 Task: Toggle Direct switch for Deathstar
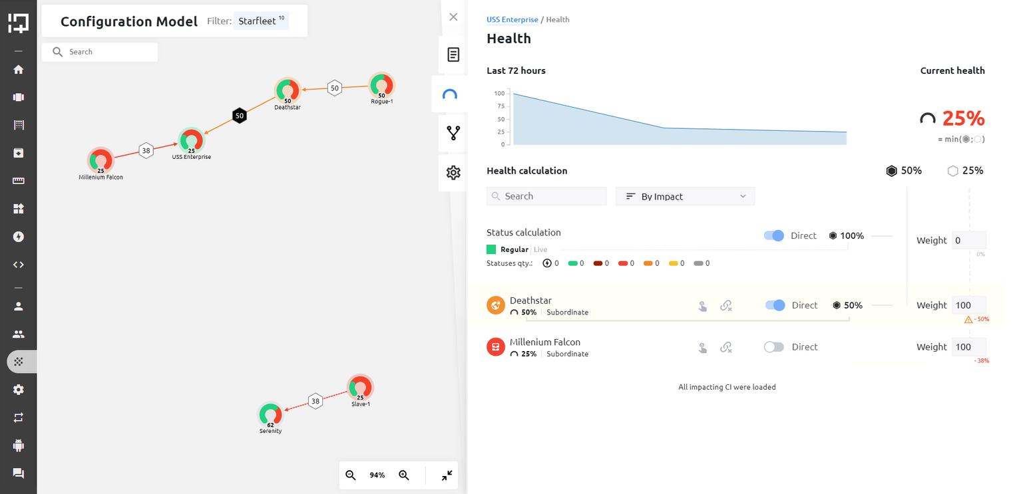775,305
